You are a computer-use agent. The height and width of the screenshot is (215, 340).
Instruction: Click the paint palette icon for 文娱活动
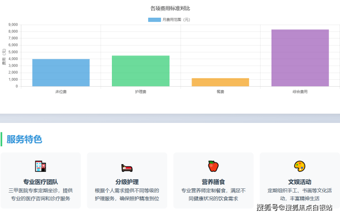tap(300, 166)
